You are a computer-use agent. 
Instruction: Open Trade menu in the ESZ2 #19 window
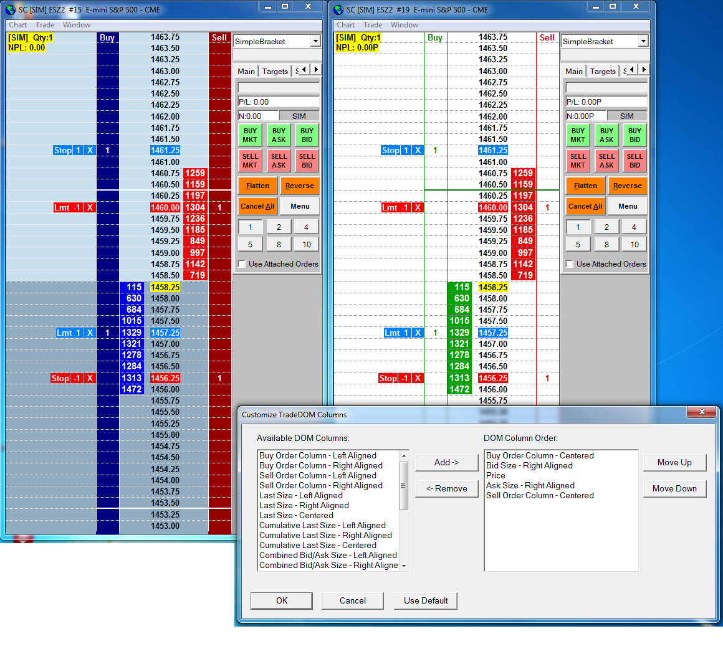pos(373,25)
